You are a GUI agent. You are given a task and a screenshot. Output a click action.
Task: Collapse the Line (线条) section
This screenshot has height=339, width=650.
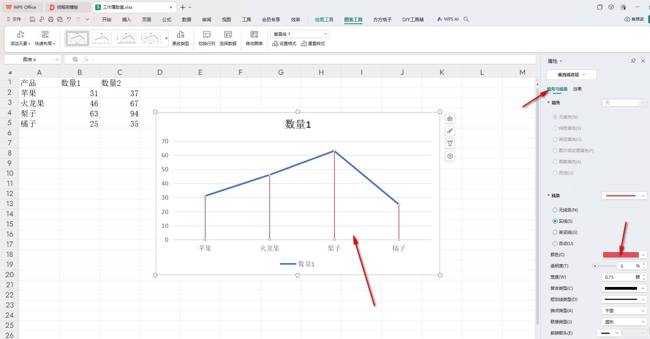point(548,195)
